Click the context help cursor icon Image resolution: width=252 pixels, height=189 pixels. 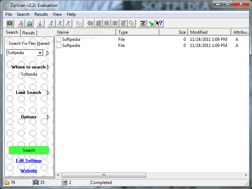coord(159,23)
